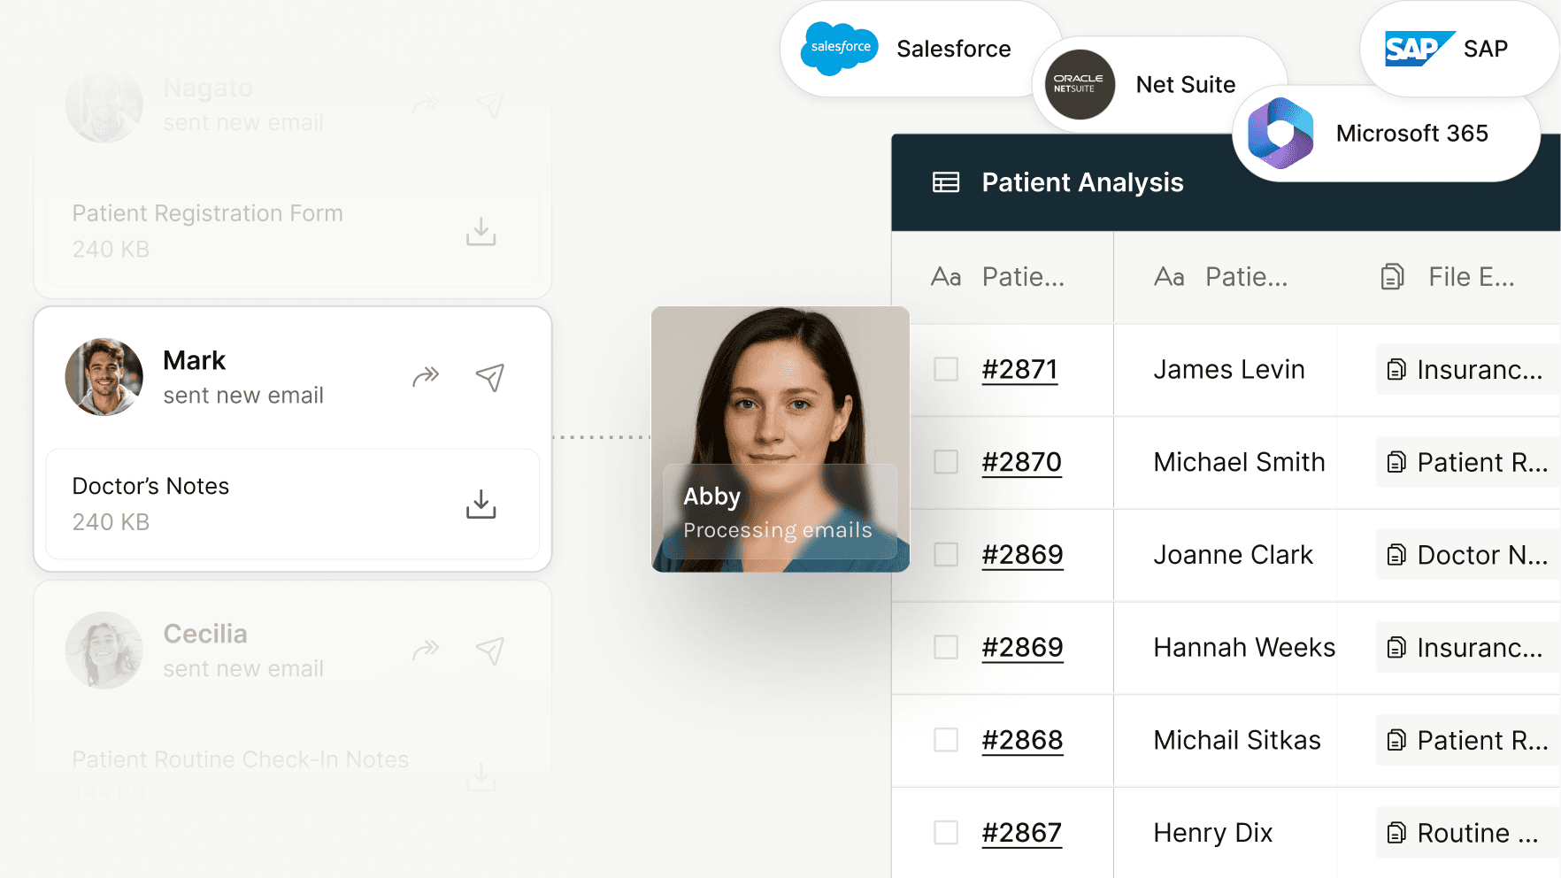Check the box for row #2867
This screenshot has height=878, width=1561.
[x=946, y=833]
